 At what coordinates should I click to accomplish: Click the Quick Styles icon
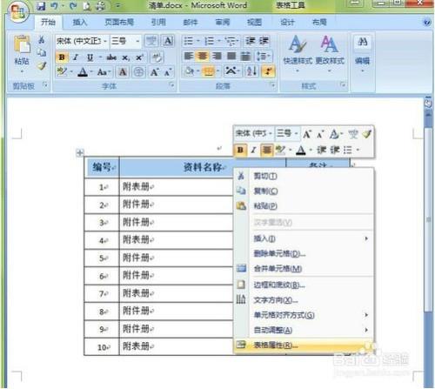pyautogui.click(x=298, y=44)
